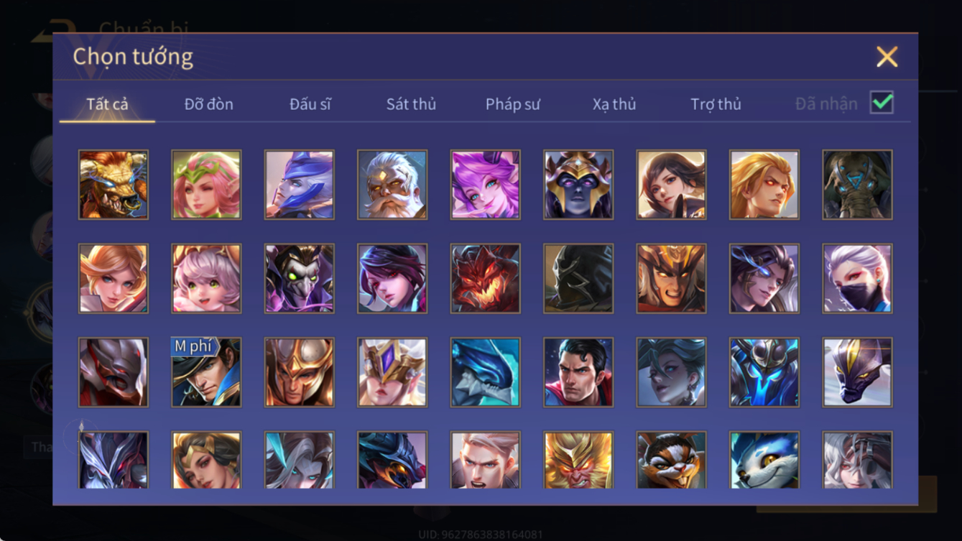Filter heroes by 'Xạ thủ' tab
The image size is (962, 541).
click(614, 104)
